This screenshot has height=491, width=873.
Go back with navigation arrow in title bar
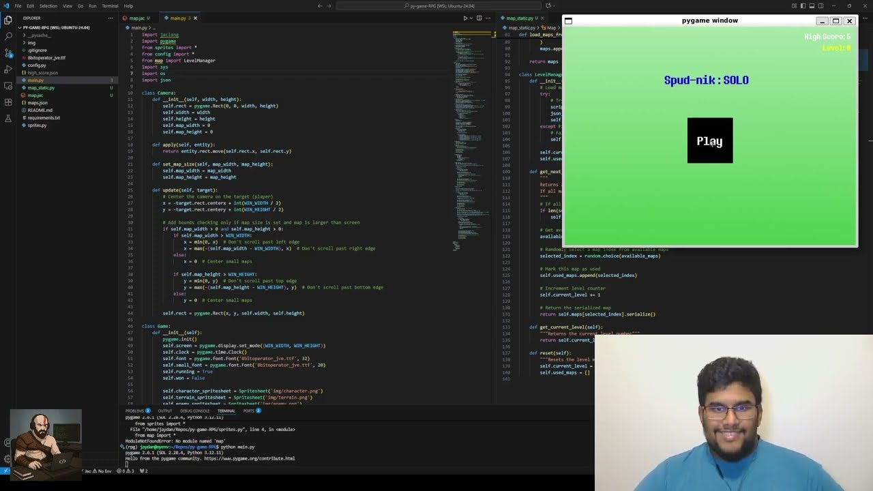[x=320, y=5]
